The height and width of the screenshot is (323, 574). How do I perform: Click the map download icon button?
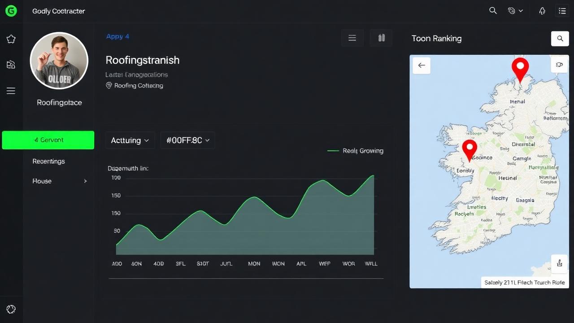point(559,263)
